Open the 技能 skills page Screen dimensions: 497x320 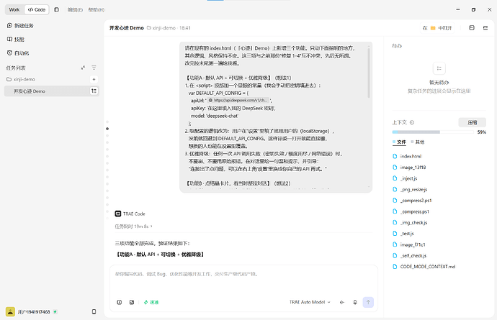point(16,40)
